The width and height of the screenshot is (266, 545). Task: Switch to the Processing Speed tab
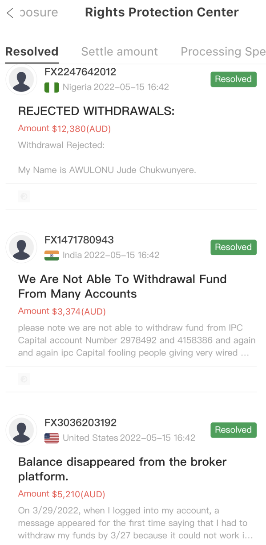click(x=223, y=52)
